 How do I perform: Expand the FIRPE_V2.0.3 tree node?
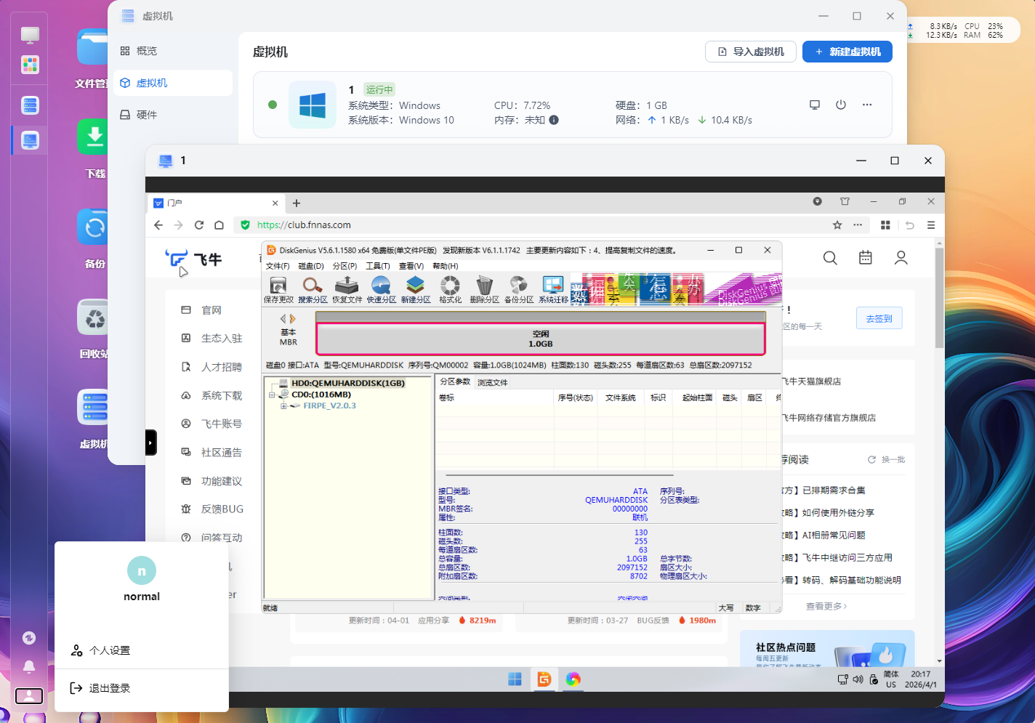tap(283, 406)
